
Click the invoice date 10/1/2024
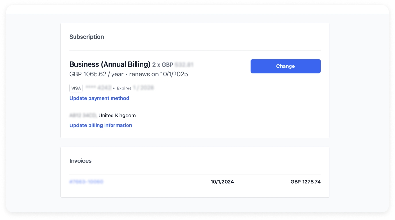[222, 182]
